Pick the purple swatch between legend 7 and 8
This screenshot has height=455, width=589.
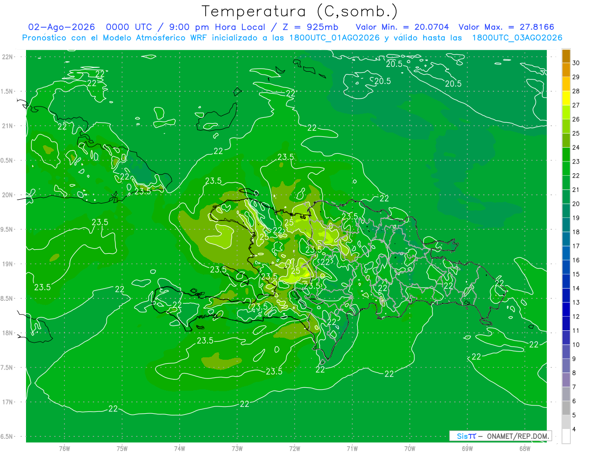click(x=566, y=380)
